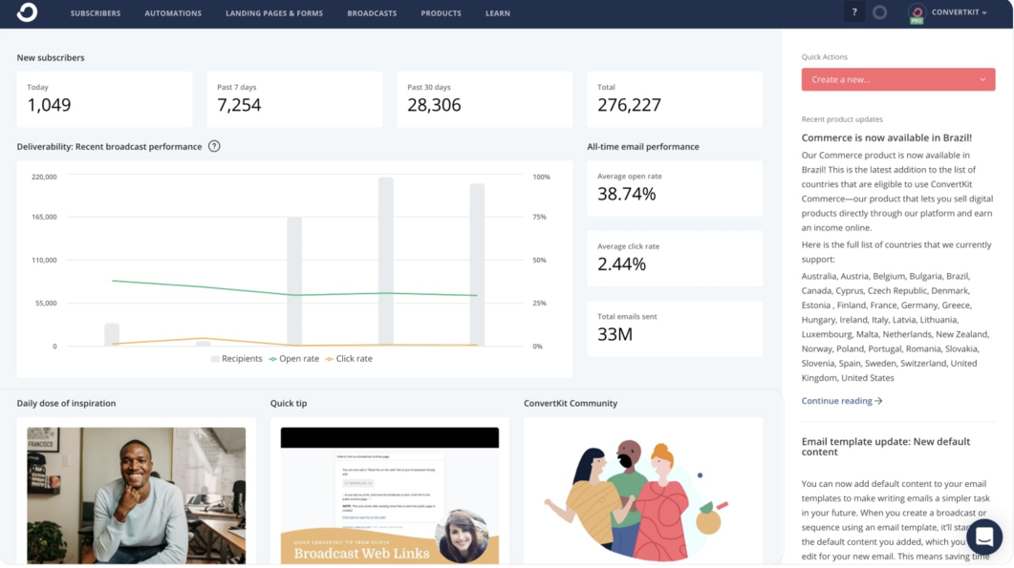Viewport: 1014px width, 568px height.
Task: Click the 'Daily dose of inspiration' heading
Action: pos(67,403)
